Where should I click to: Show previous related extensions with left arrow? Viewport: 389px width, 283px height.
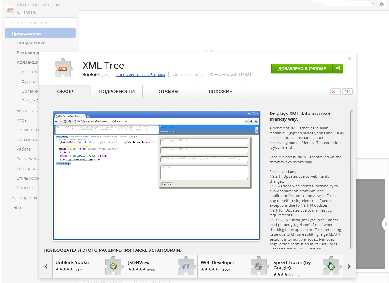46,266
